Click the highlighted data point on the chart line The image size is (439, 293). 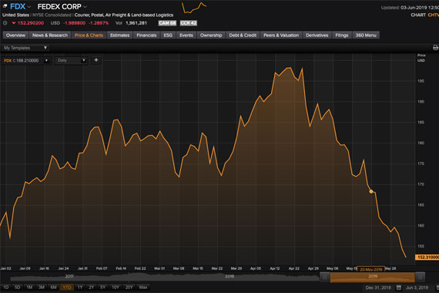371,191
